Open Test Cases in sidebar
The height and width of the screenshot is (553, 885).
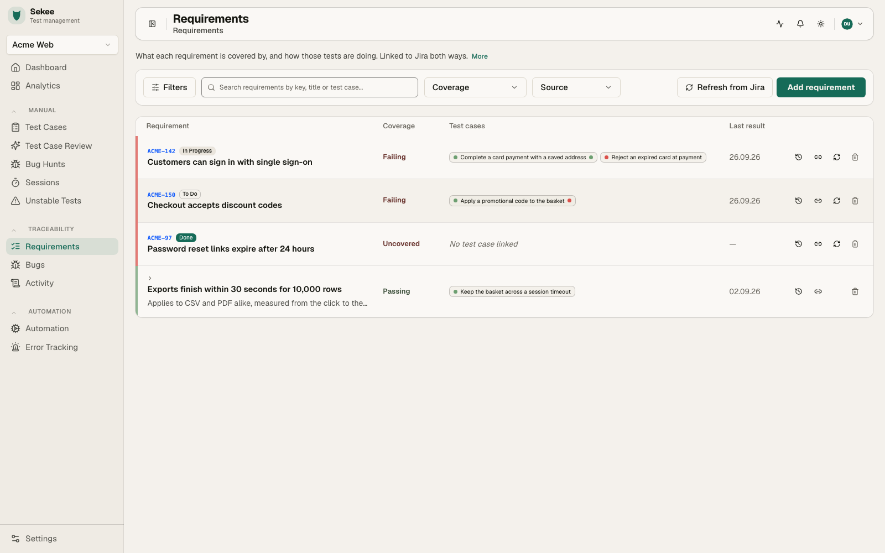coord(62,127)
